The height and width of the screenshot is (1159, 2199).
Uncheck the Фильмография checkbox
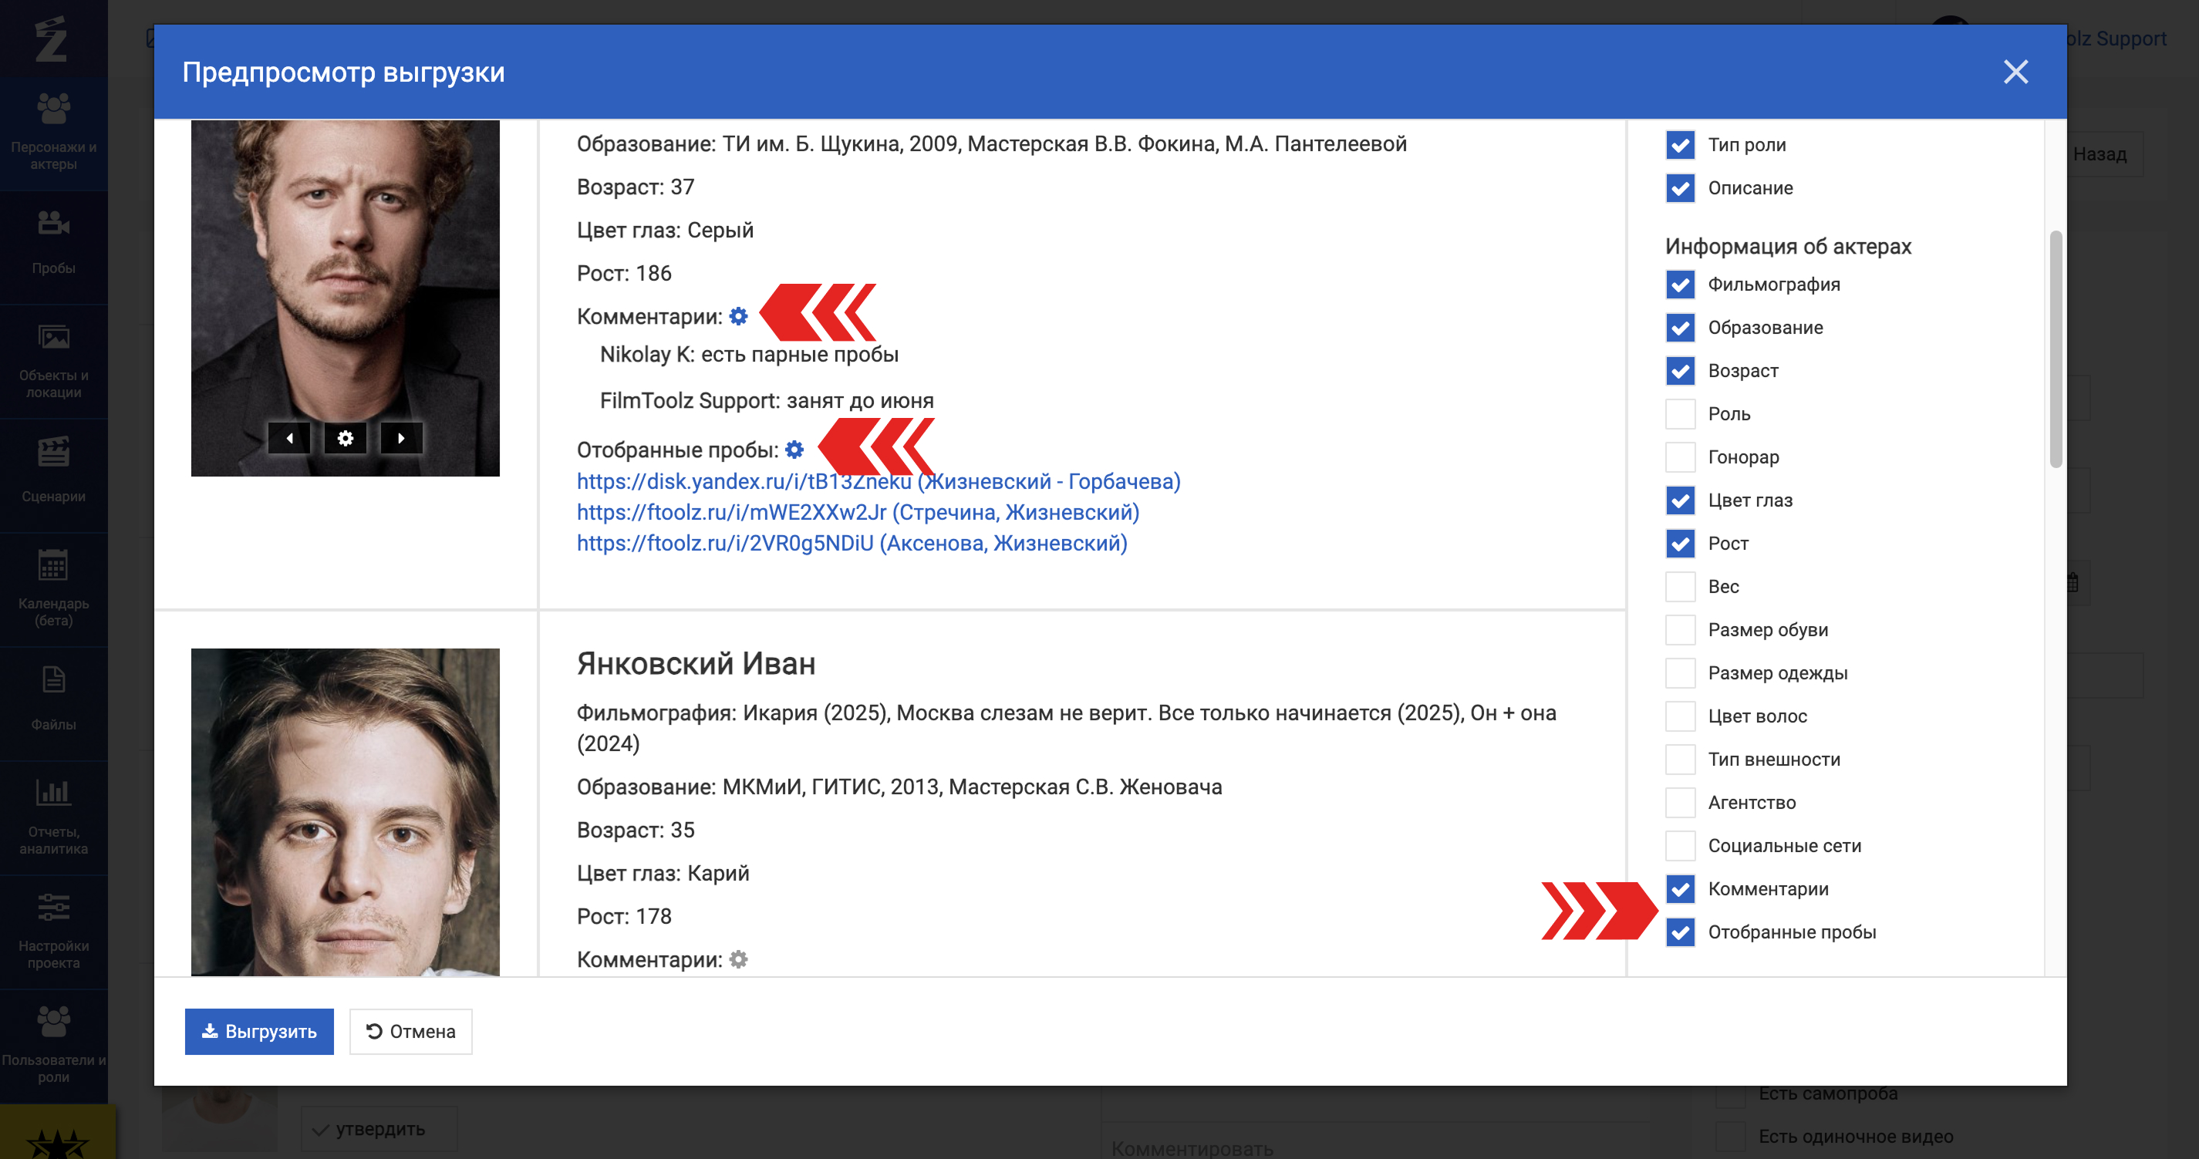point(1680,285)
